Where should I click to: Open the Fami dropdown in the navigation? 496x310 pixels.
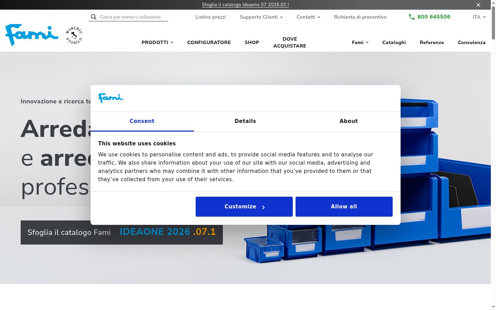click(x=360, y=42)
